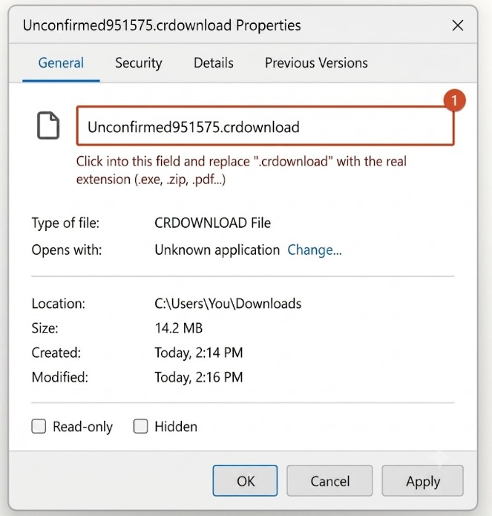The height and width of the screenshot is (516, 492).
Task: Click into the Unconfirmed951575.crdownload filename field
Action: tap(266, 125)
